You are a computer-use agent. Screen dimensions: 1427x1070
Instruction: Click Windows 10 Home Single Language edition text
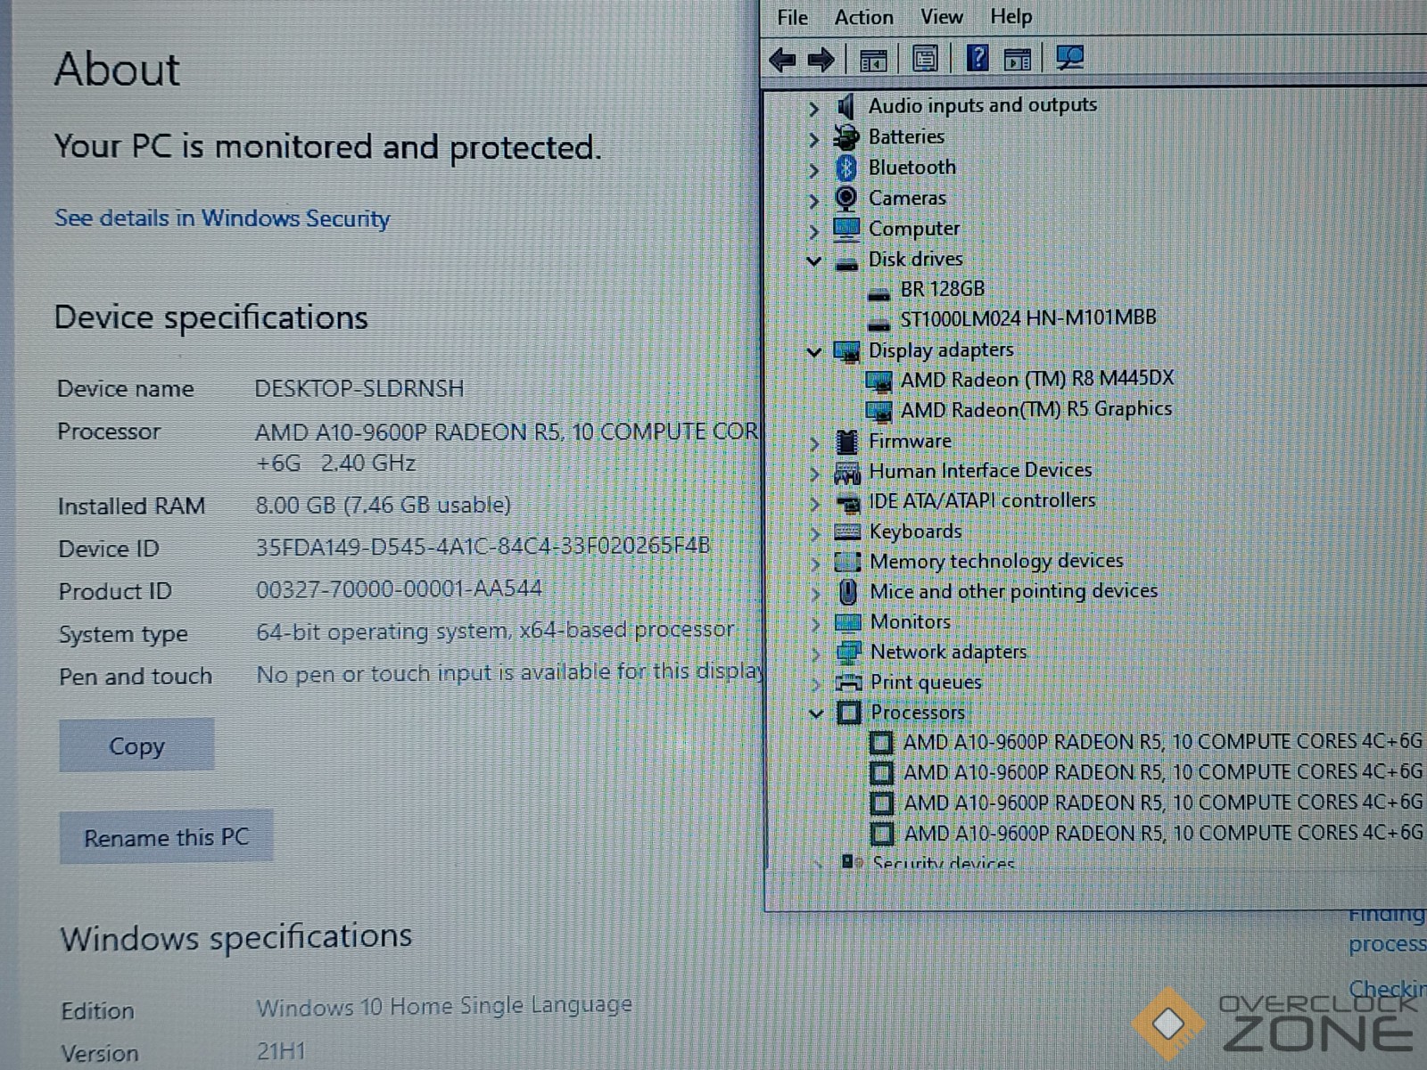pos(444,1007)
